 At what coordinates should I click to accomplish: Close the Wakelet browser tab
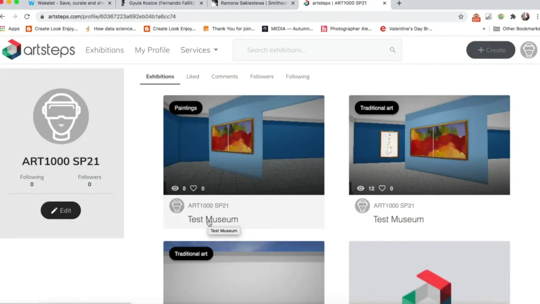tap(110, 3)
